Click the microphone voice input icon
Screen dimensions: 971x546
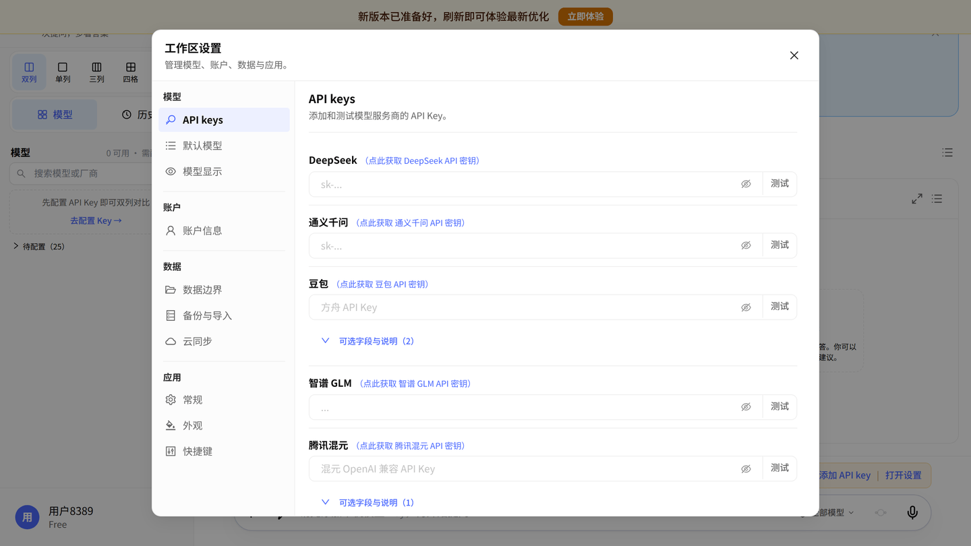pyautogui.click(x=912, y=512)
